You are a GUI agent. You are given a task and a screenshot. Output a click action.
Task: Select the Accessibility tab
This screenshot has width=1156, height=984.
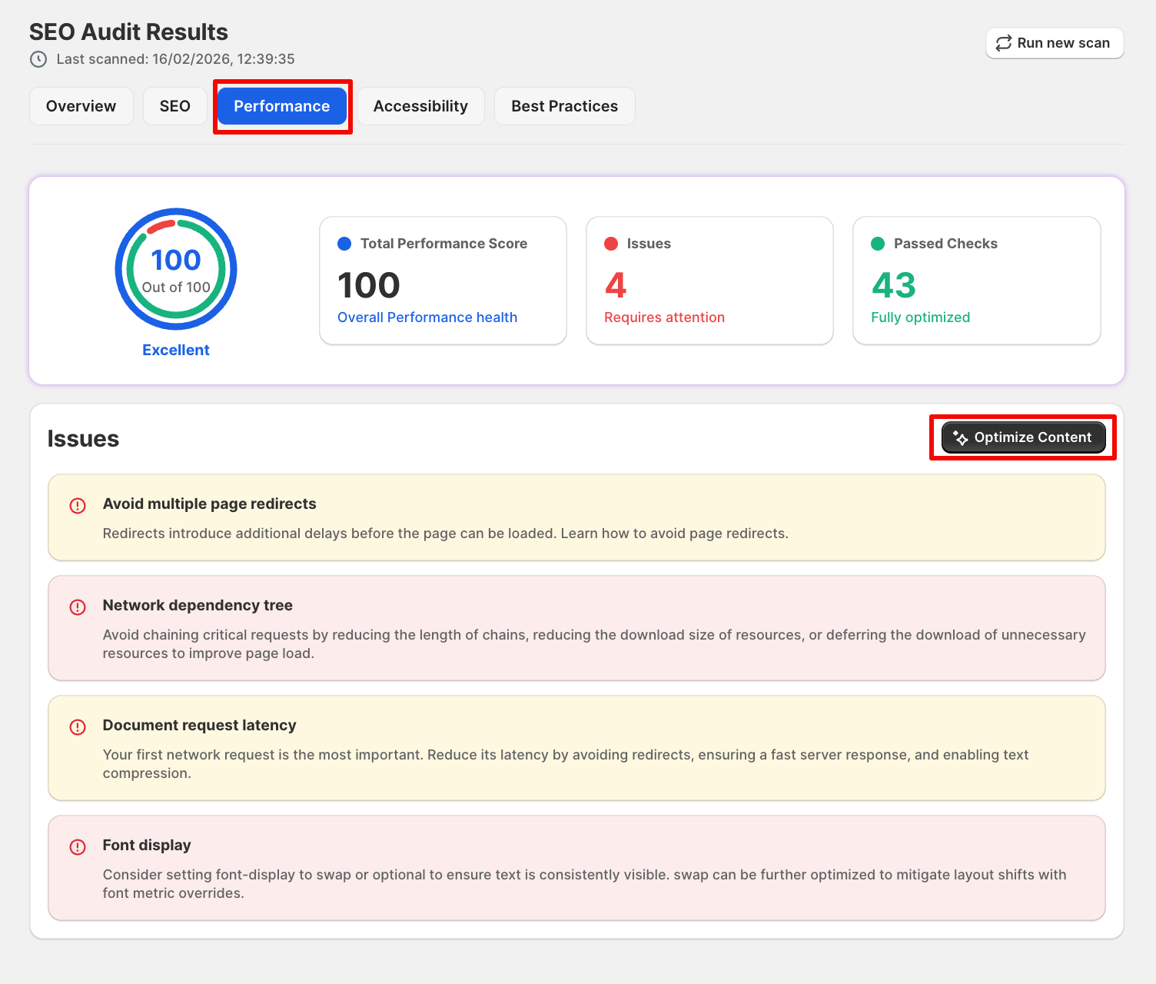point(420,106)
